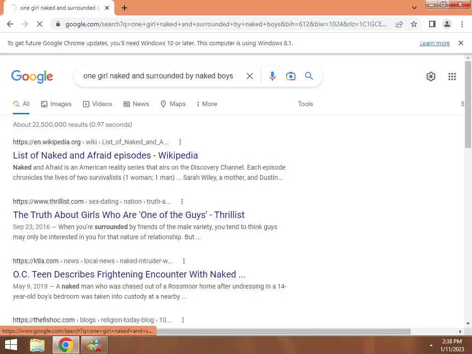Click the Chrome taskbar icon
Viewport: 472px width, 354px height.
(65, 345)
